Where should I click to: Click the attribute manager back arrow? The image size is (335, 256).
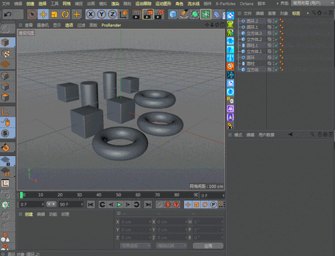click(x=290, y=134)
